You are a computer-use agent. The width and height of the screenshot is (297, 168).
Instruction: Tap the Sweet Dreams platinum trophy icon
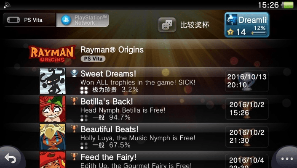tap(74, 73)
